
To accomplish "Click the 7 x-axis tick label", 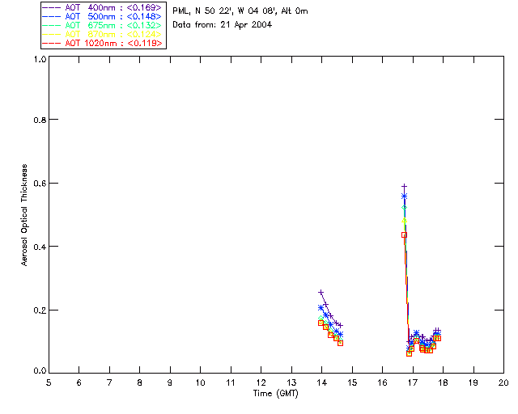I will point(109,382).
